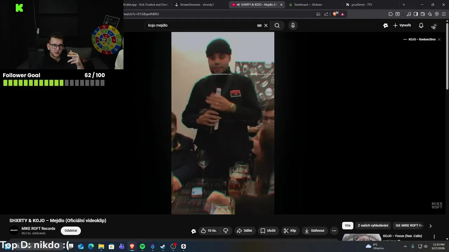Select the Vše filter chip
The image size is (449, 252).
coord(348,226)
